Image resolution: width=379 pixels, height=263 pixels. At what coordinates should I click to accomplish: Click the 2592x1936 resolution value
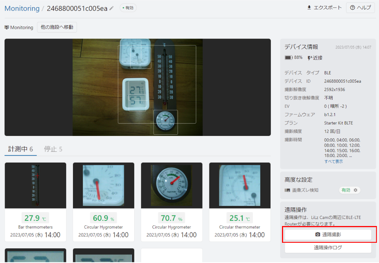coord(335,90)
